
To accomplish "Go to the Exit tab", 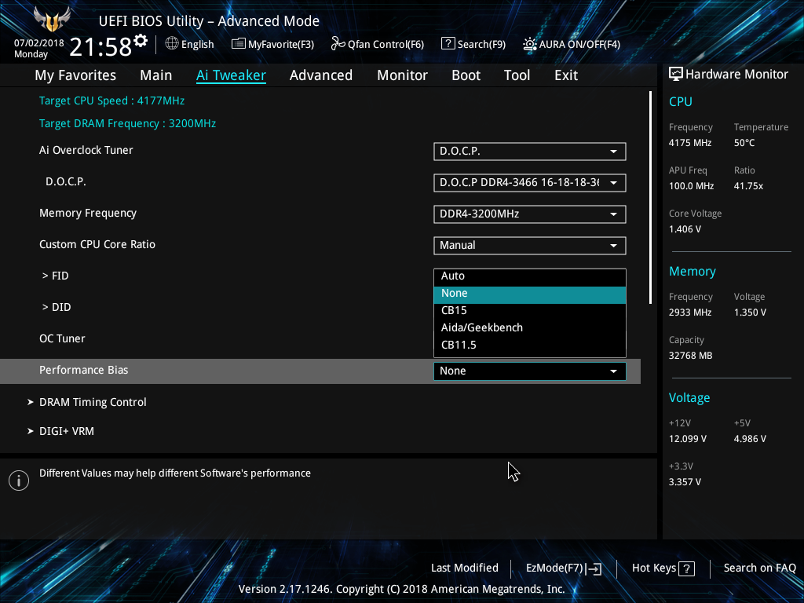I will point(566,75).
